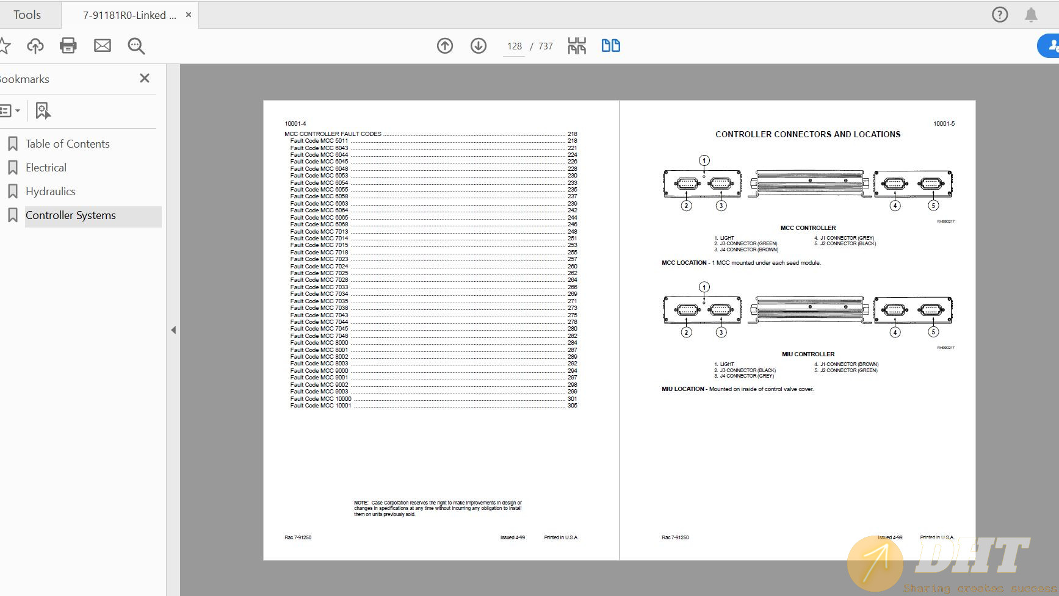
Task: Open the help question mark icon
Action: (x=1000, y=15)
